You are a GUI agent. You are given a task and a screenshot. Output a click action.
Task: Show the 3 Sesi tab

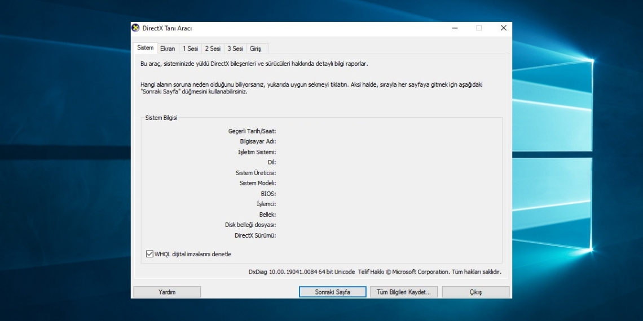tap(235, 49)
